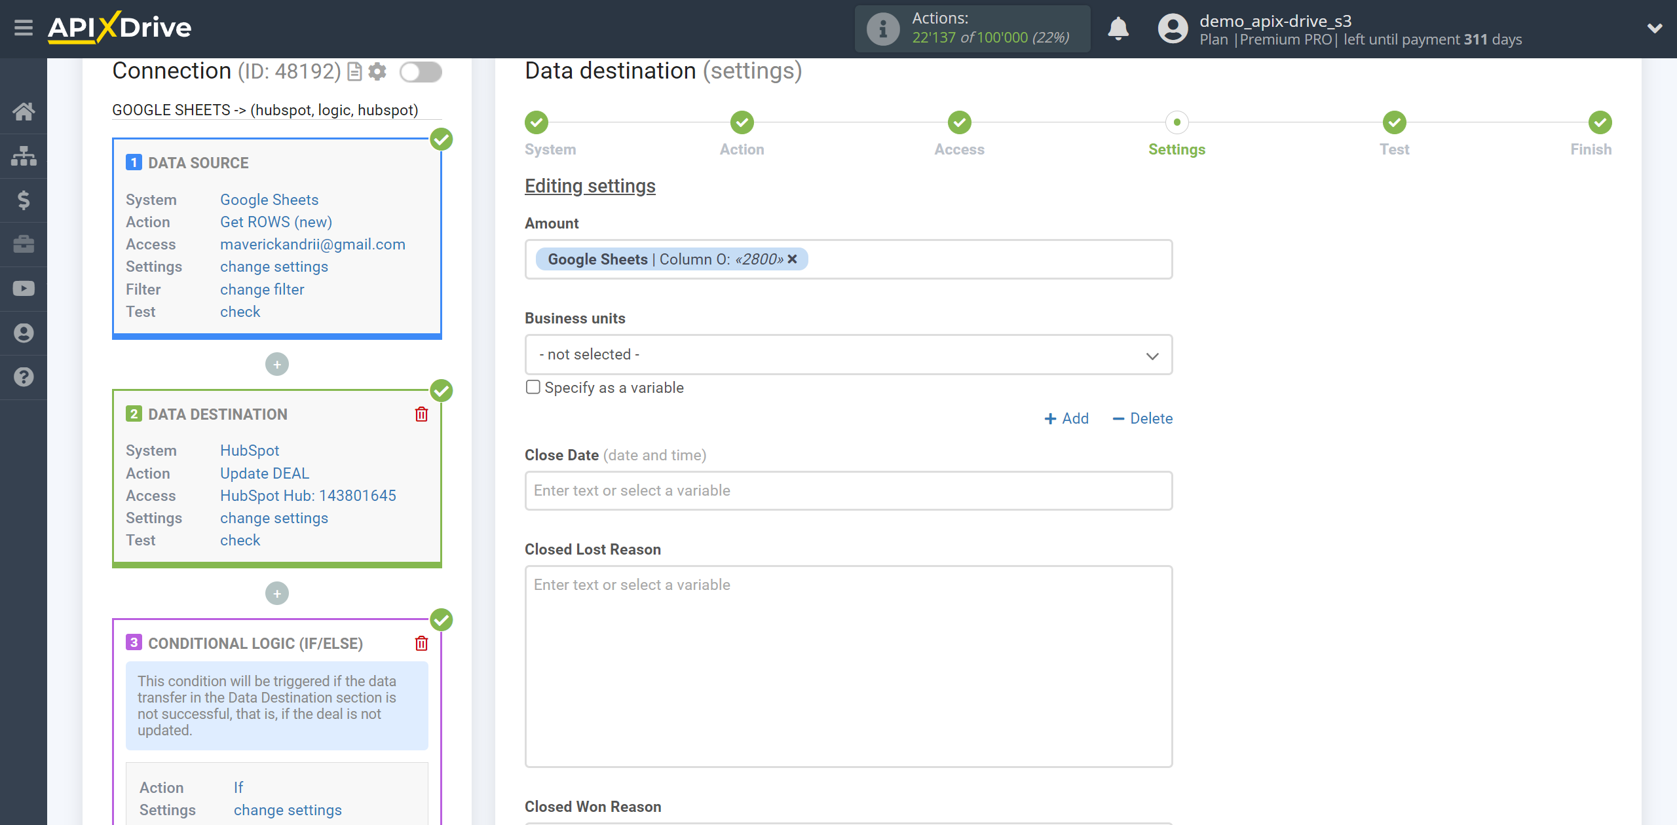Add a step after Data Destination block
Screen dimensions: 1677x825
[277, 593]
